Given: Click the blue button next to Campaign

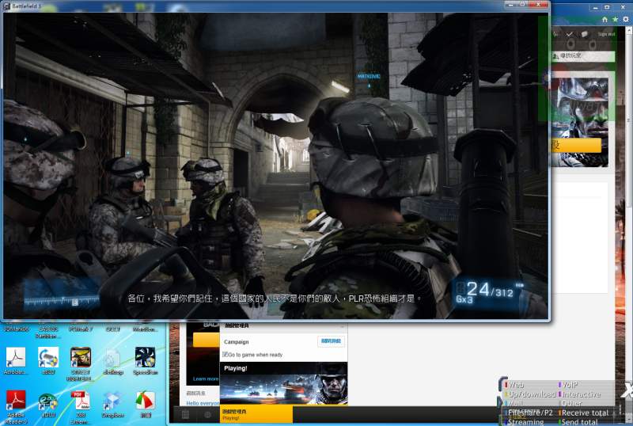Looking at the screenshot, I should pyautogui.click(x=331, y=341).
